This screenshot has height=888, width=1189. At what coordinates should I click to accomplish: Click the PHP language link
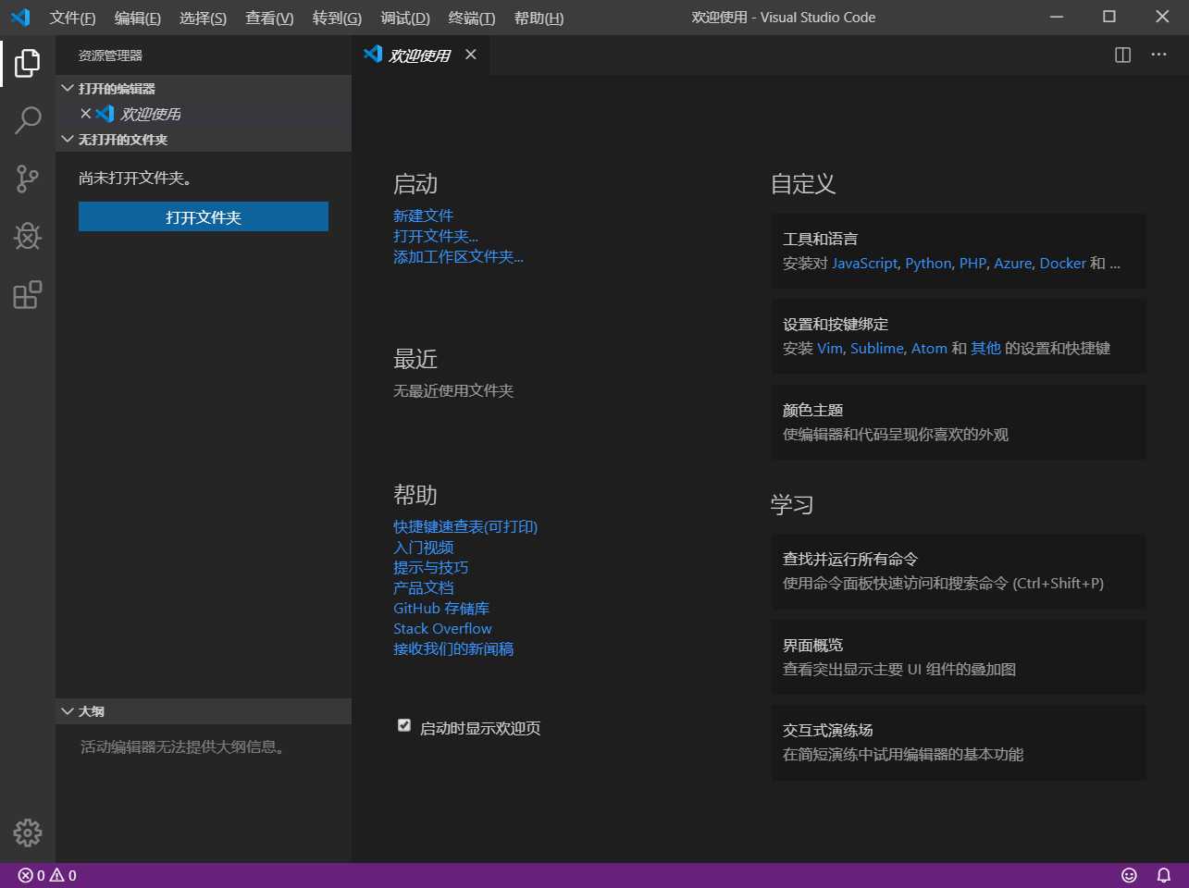point(972,263)
